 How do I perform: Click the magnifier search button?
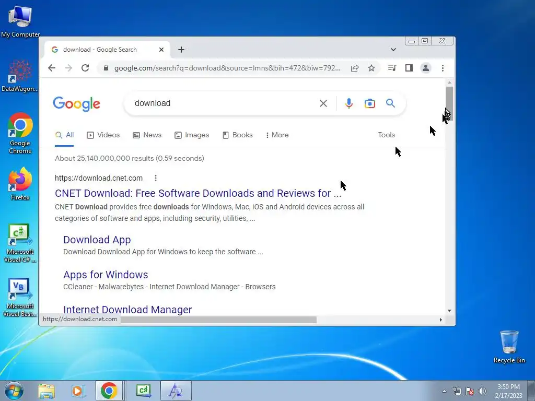[390, 103]
